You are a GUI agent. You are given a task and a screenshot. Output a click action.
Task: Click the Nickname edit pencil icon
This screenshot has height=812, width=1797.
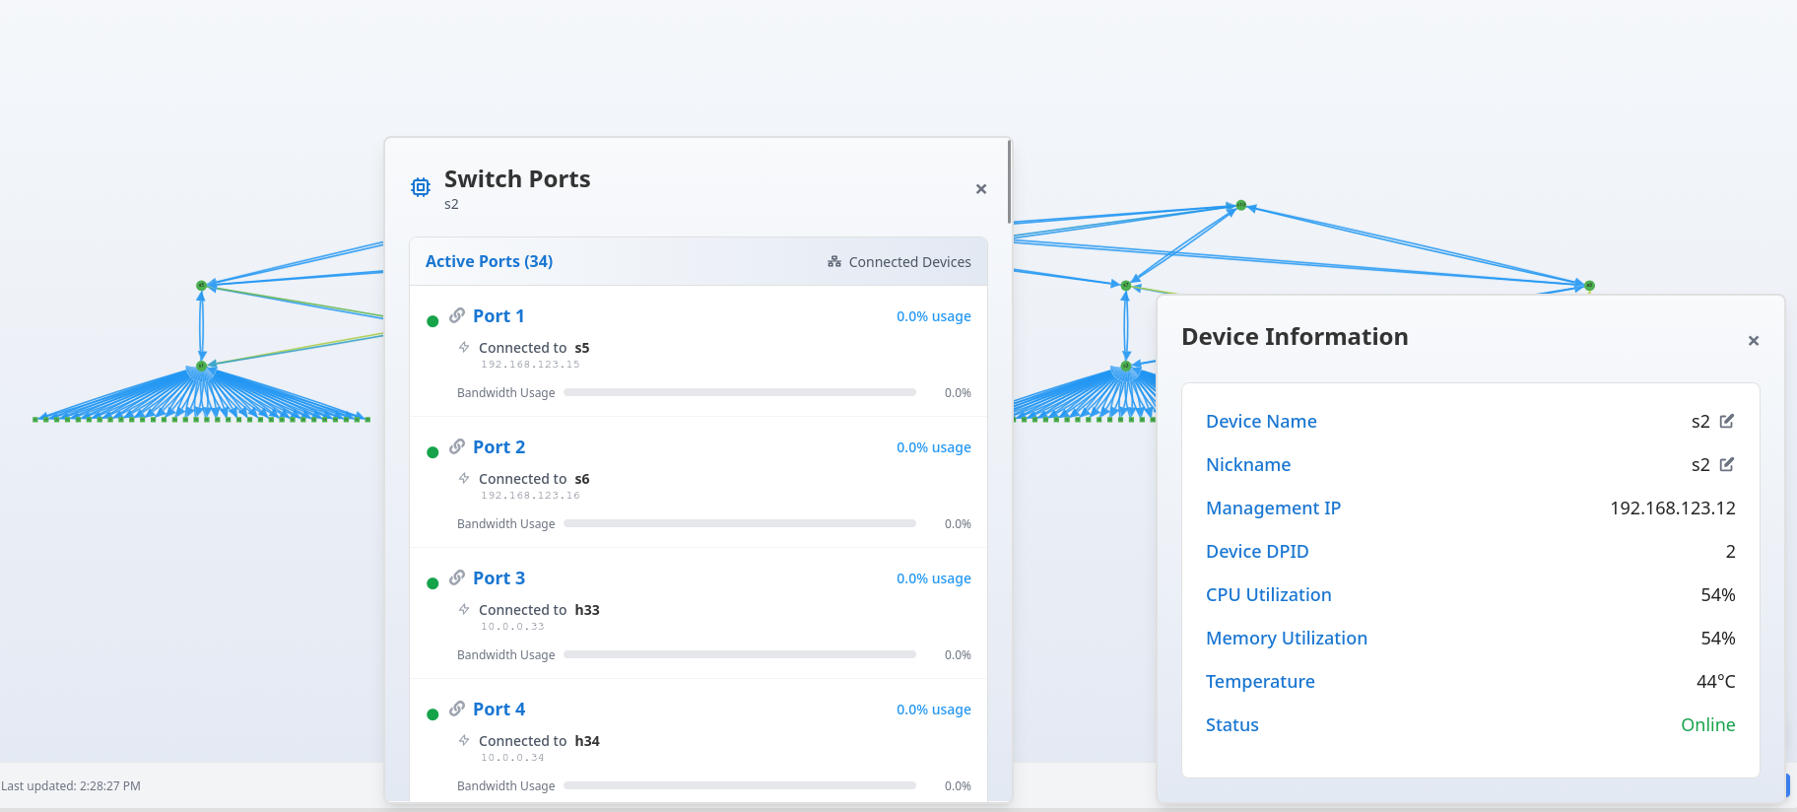[1726, 464]
